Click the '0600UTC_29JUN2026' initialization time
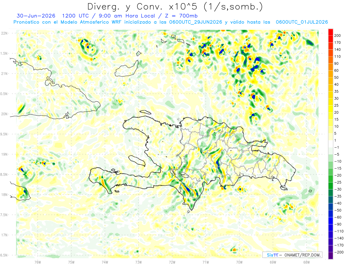Image resolution: width=344 pixels, height=266 pixels. tap(196, 22)
